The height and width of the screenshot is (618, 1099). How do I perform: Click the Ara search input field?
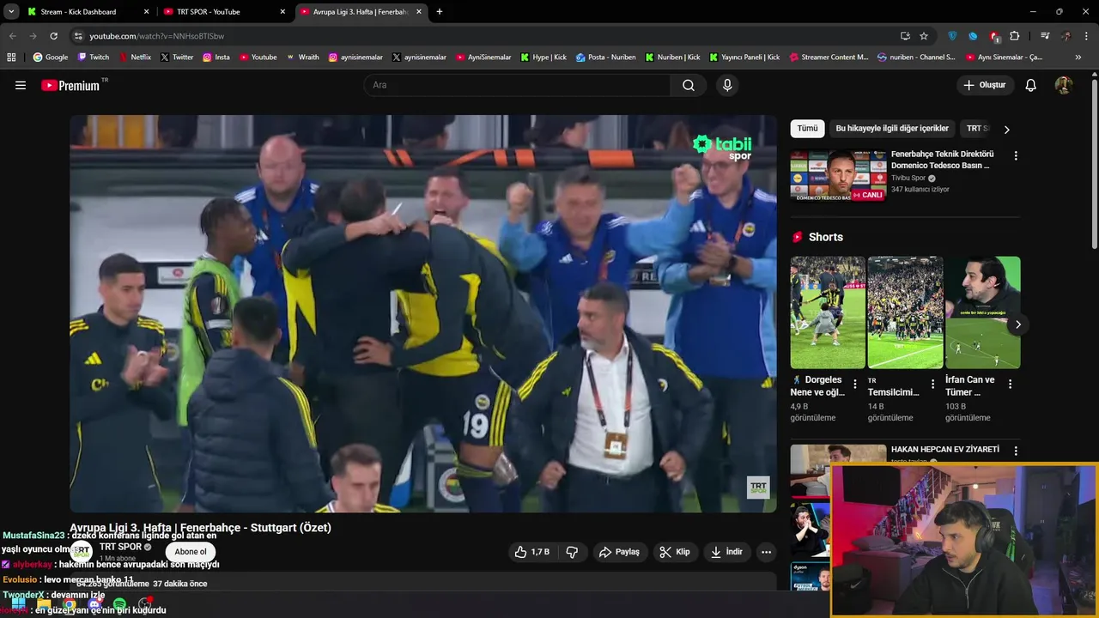pyautogui.click(x=518, y=85)
